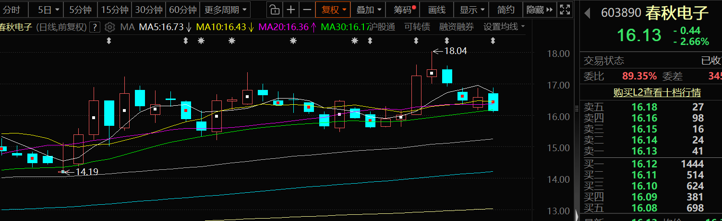This screenshot has width=722, height=221.
Task: Click the 画线 button
Action: pos(437,10)
